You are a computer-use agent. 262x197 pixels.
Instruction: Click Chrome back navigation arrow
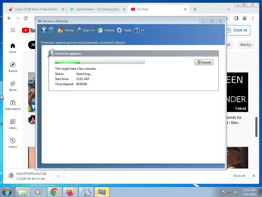point(9,18)
